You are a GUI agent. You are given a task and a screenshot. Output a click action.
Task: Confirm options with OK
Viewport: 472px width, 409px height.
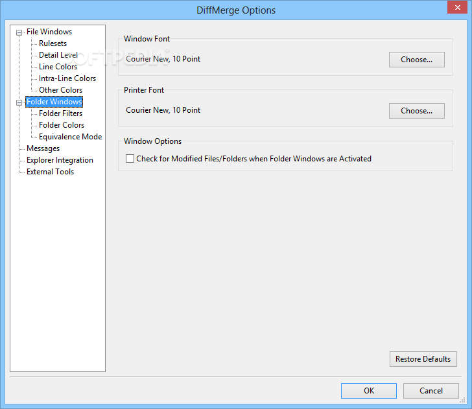(x=369, y=391)
